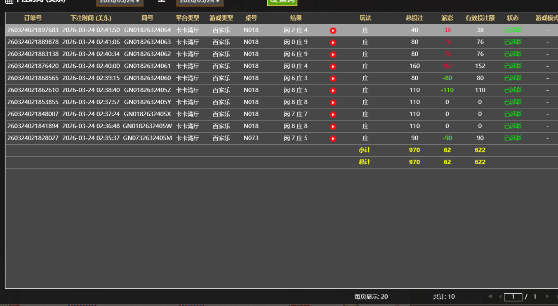Click the magnifier icon on the query button
The width and height of the screenshot is (558, 306).
click(274, 2)
